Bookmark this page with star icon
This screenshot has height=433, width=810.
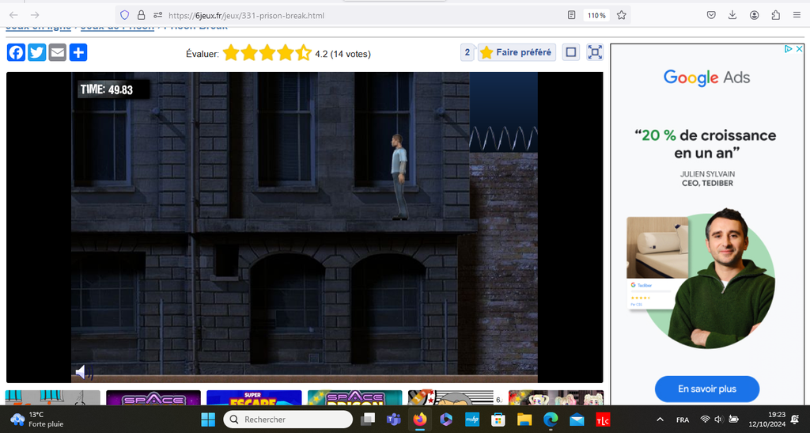point(622,15)
